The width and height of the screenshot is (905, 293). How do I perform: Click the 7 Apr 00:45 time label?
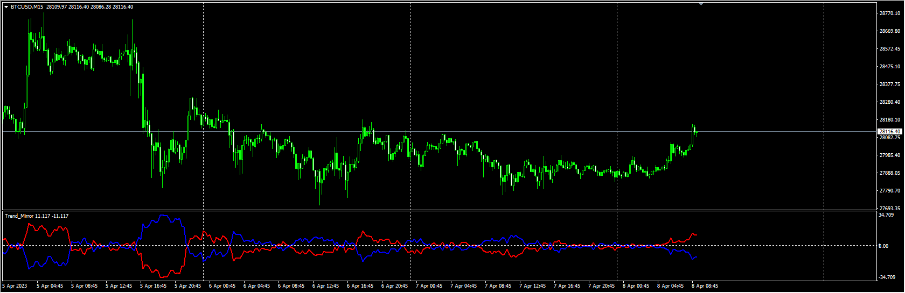point(429,286)
